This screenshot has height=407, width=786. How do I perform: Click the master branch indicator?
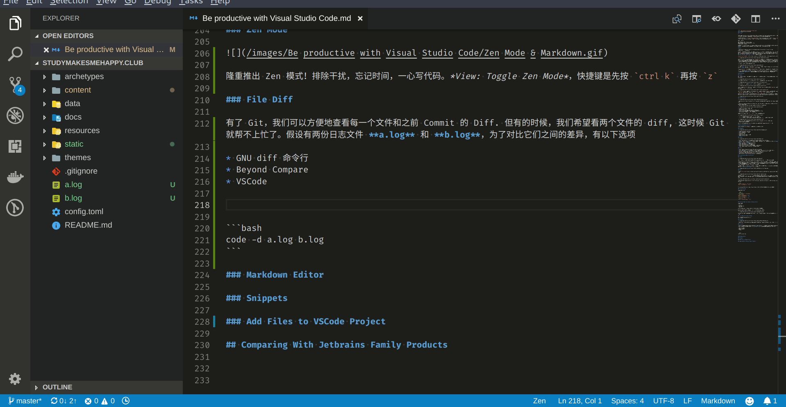(25, 401)
